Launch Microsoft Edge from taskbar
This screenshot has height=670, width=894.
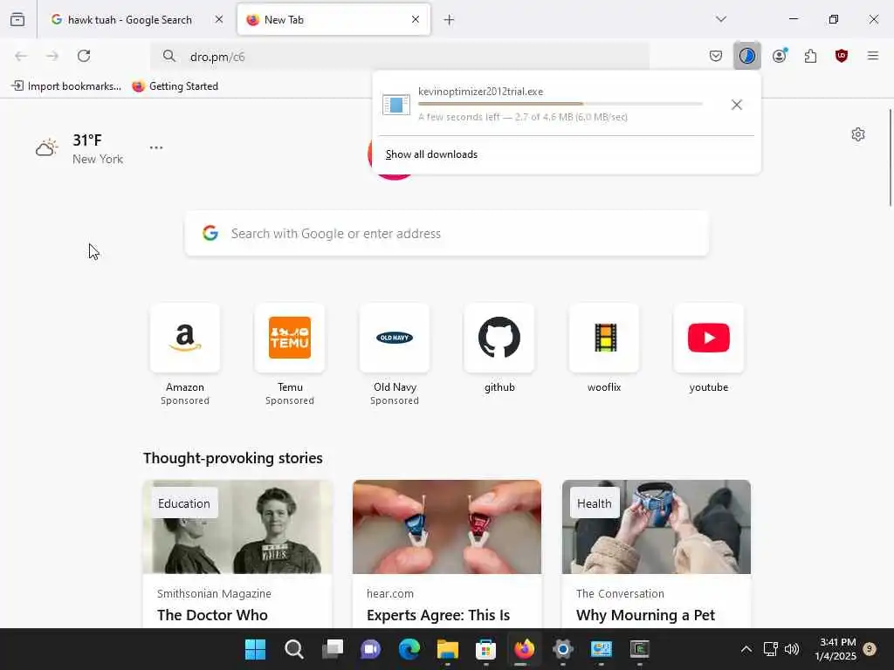click(409, 649)
